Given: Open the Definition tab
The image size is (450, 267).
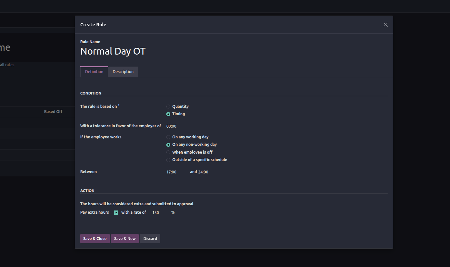Looking at the screenshot, I should (94, 72).
